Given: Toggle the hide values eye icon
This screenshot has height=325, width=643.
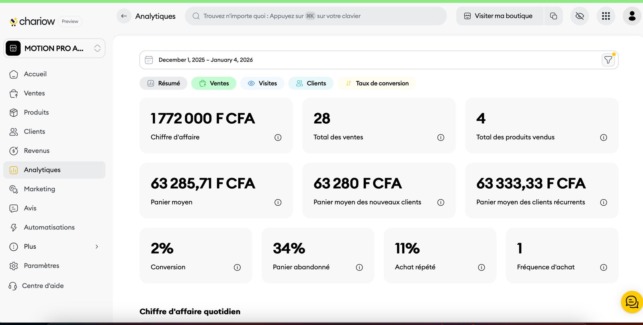Looking at the screenshot, I should point(580,16).
